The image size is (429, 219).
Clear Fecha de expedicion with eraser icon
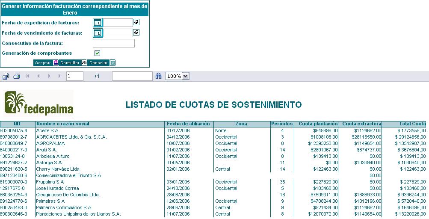click(x=136, y=22)
